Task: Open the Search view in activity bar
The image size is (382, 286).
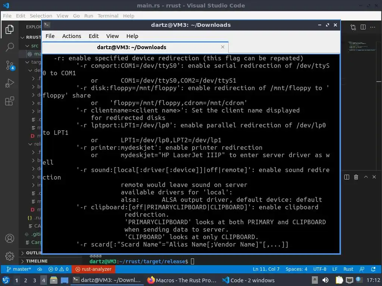Action: coord(9,47)
